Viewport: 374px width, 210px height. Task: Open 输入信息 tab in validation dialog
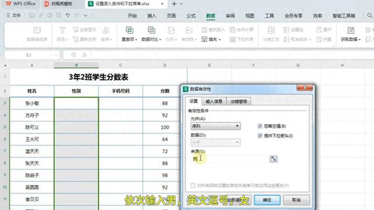(x=214, y=101)
